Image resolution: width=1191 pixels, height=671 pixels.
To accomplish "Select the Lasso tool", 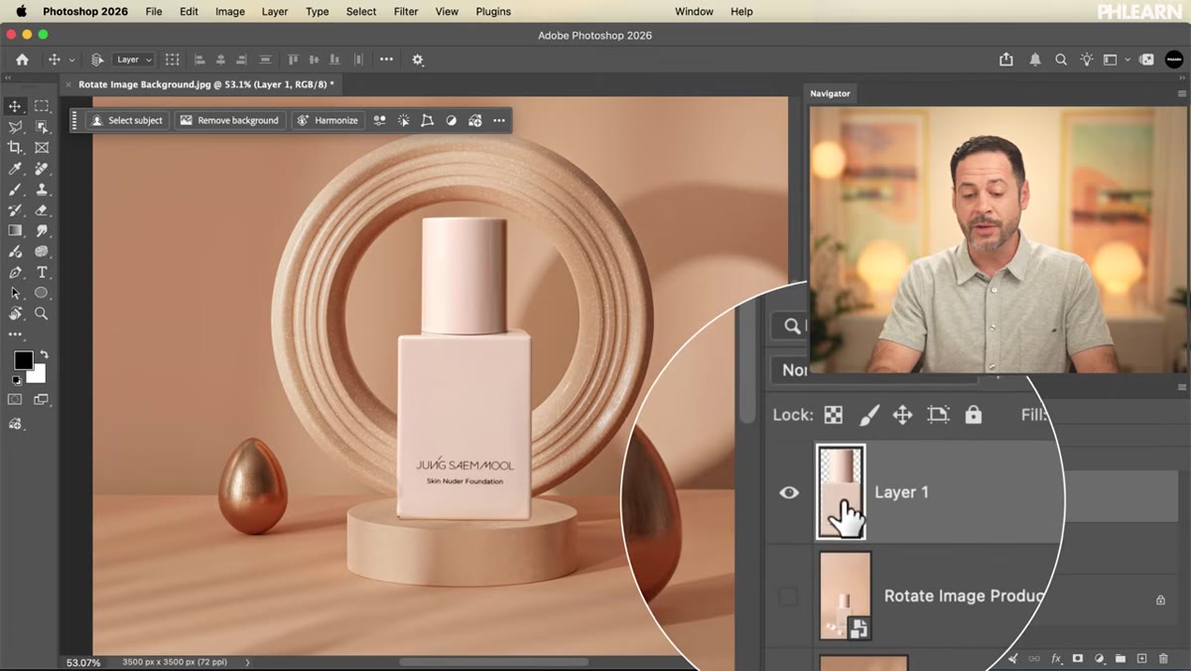I will point(15,127).
